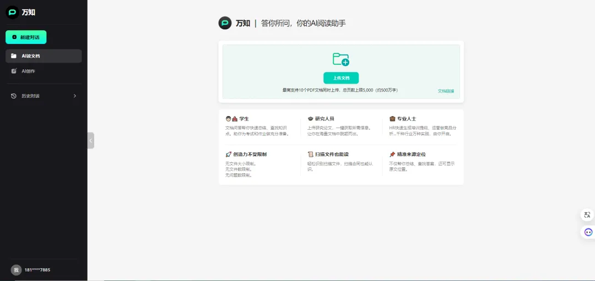The height and width of the screenshot is (281, 595).
Task: Click the briefcase icon beside 专业人士
Action: 392,119
